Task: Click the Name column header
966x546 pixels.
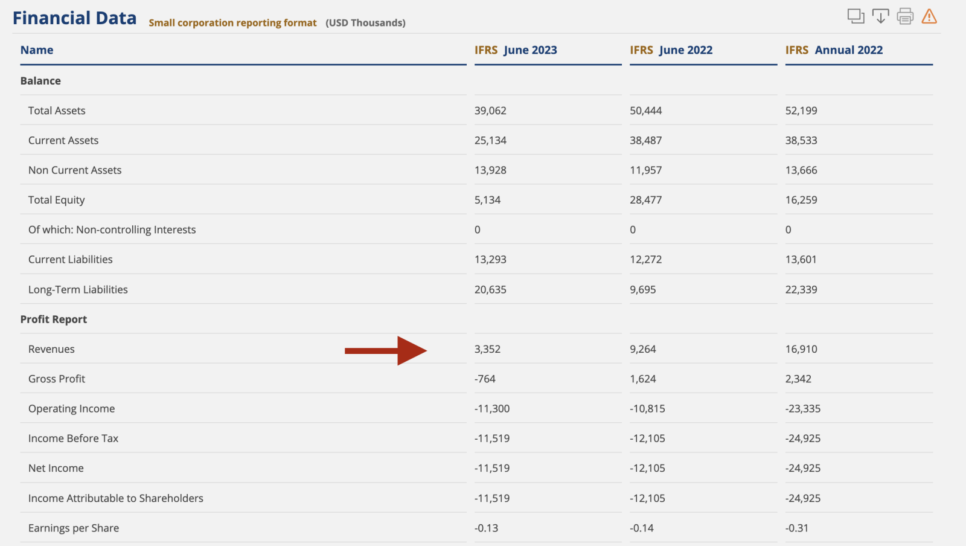Action: (x=37, y=50)
